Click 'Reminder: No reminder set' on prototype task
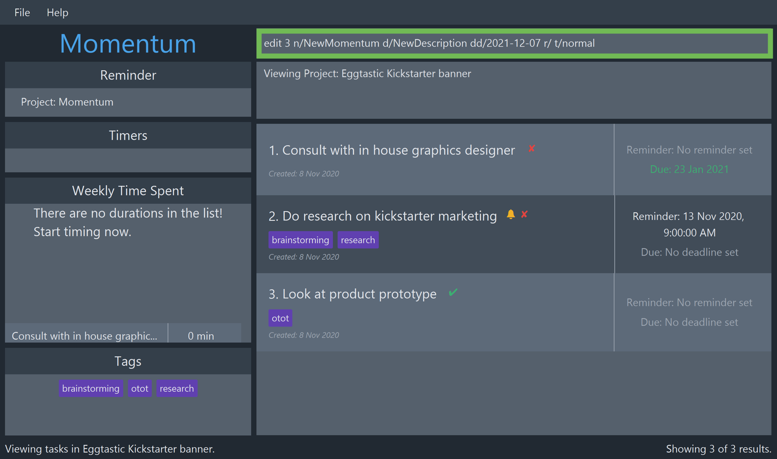This screenshot has height=459, width=777. tap(689, 302)
